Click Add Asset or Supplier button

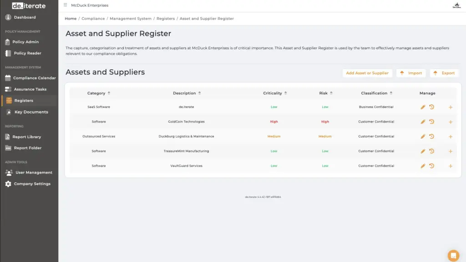pyautogui.click(x=367, y=73)
